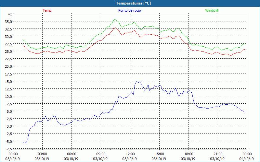Image resolution: width=260 pixels, height=162 pixels.
Task: Click the 5,0 y-axis value
Action: [9, 111]
